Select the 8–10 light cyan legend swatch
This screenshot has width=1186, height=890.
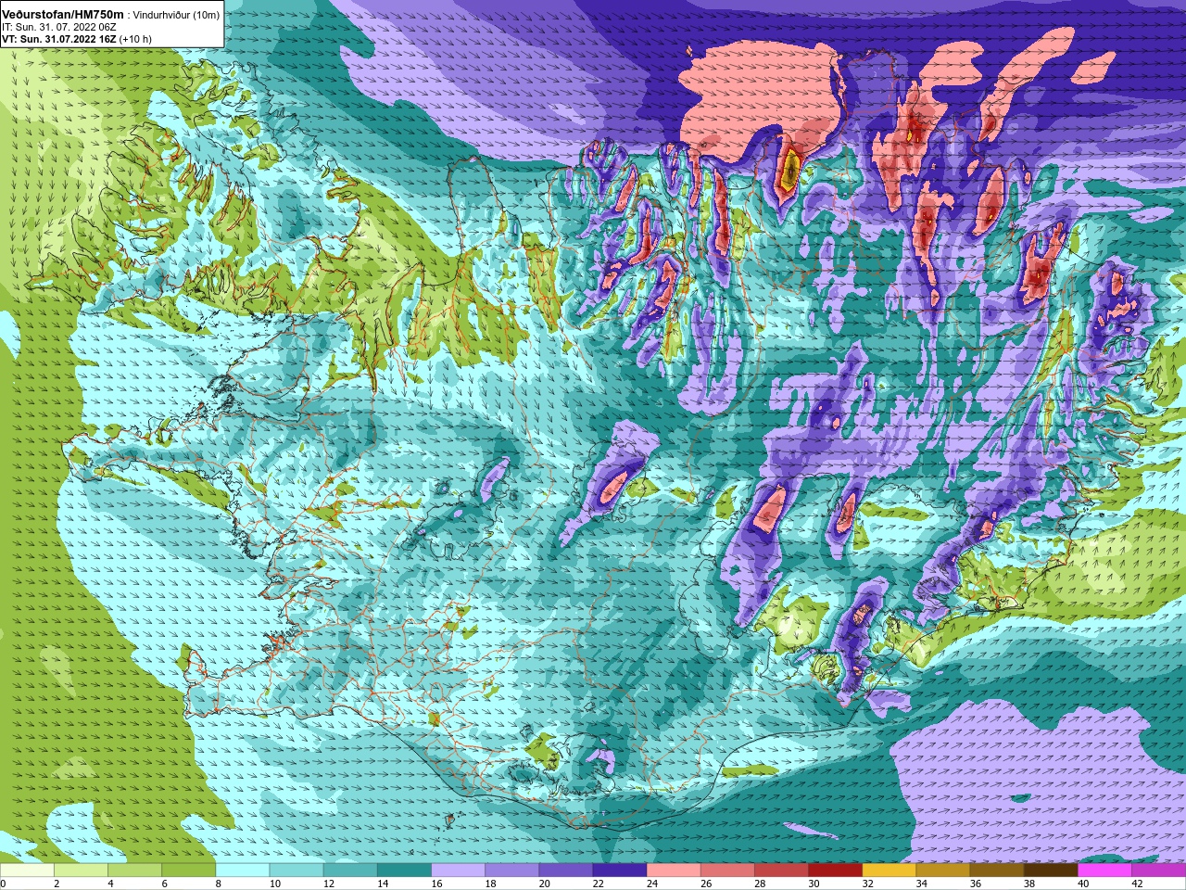242,870
